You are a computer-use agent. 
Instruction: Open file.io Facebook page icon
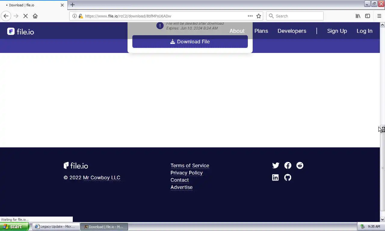pyautogui.click(x=288, y=165)
